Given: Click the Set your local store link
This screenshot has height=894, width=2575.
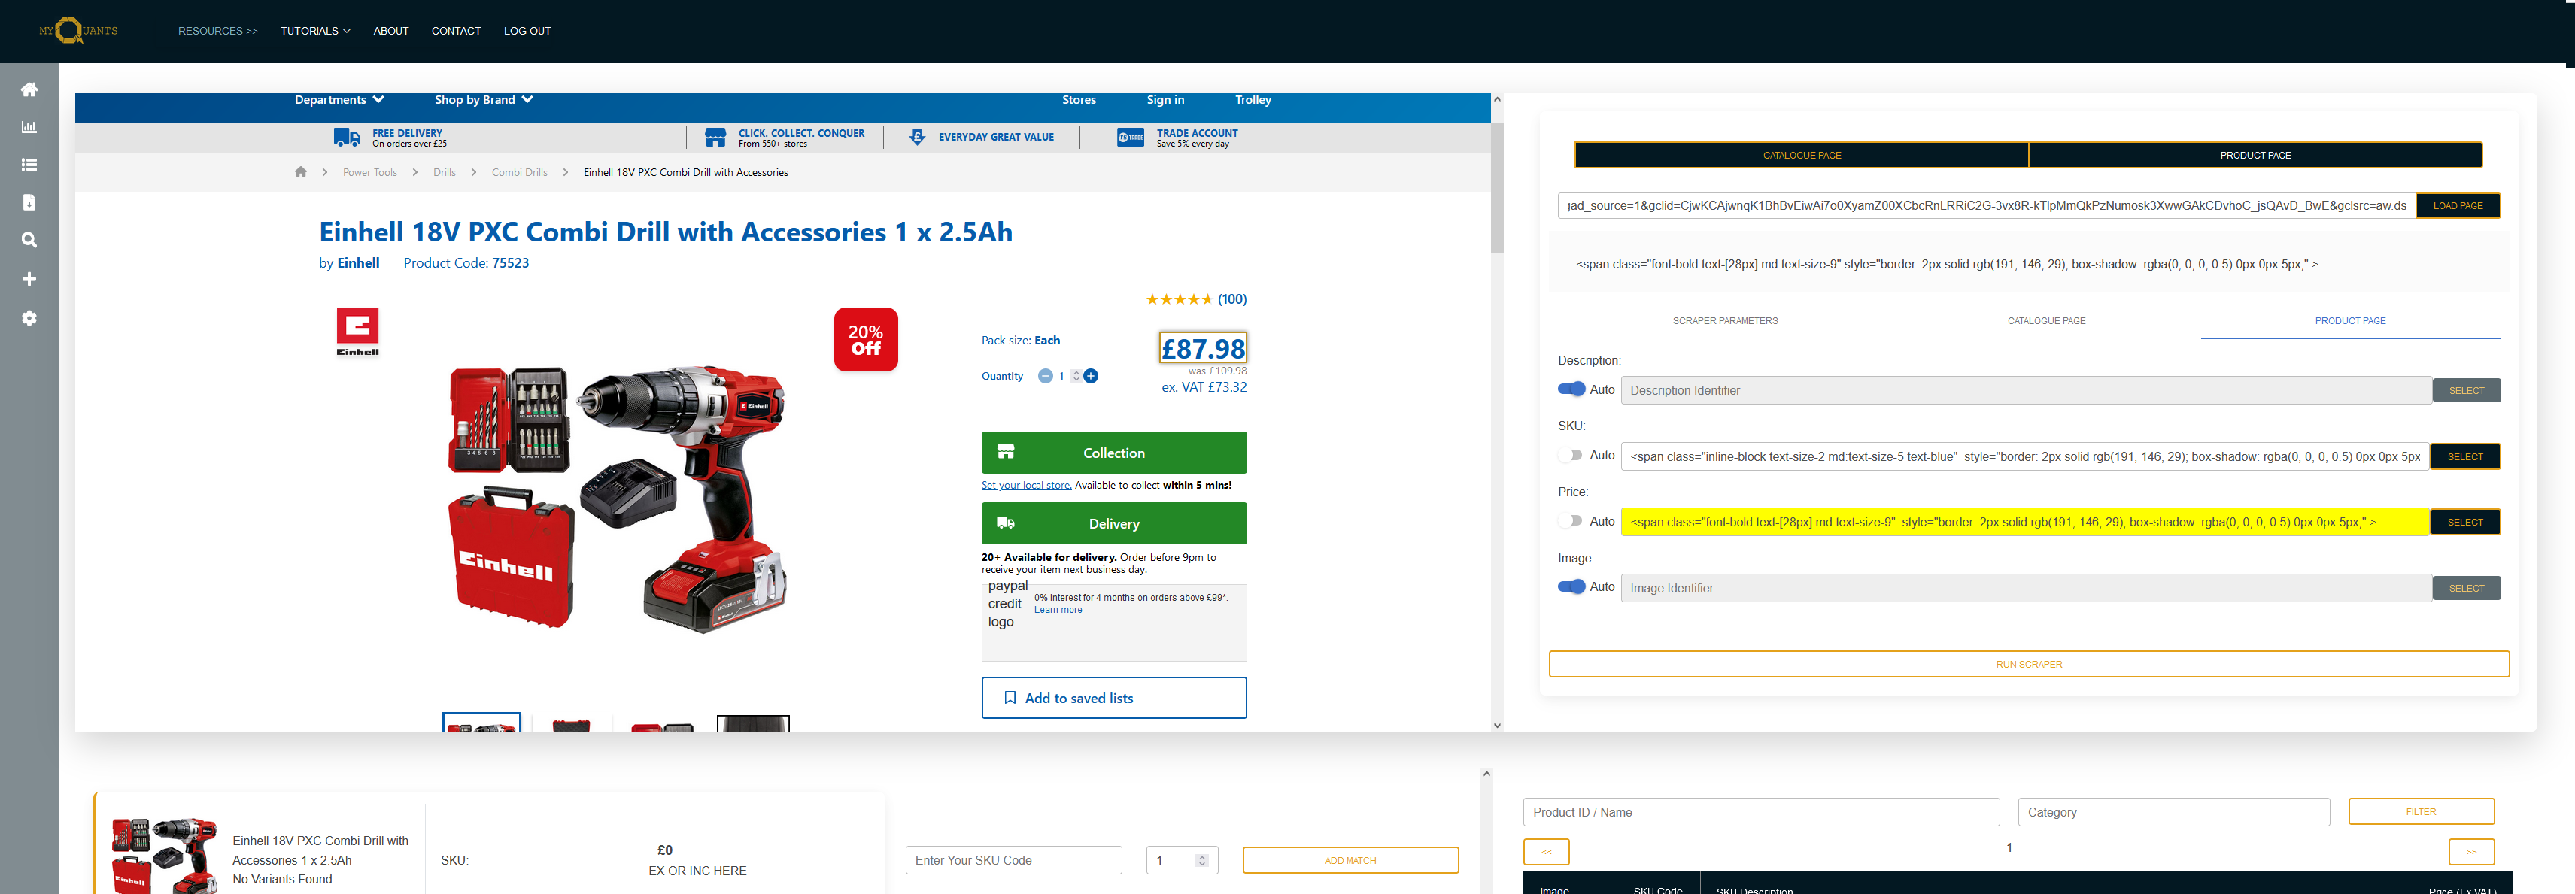Looking at the screenshot, I should point(1025,486).
